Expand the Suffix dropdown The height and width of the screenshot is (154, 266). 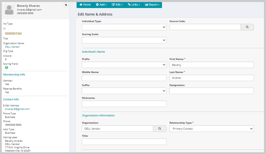[124, 91]
